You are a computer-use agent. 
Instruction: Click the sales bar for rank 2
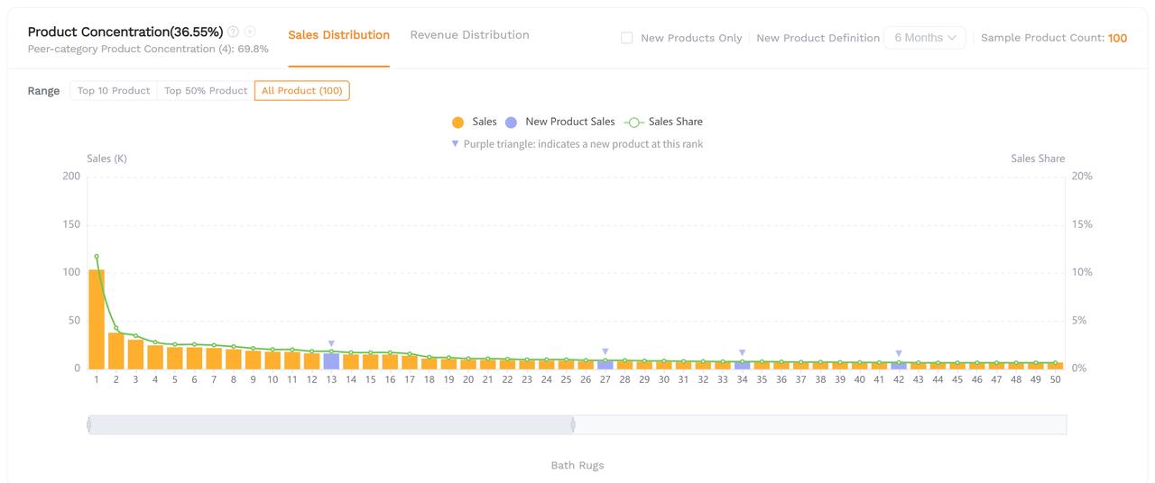[116, 351]
